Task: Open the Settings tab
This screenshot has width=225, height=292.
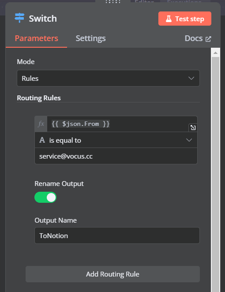Action: pos(90,38)
